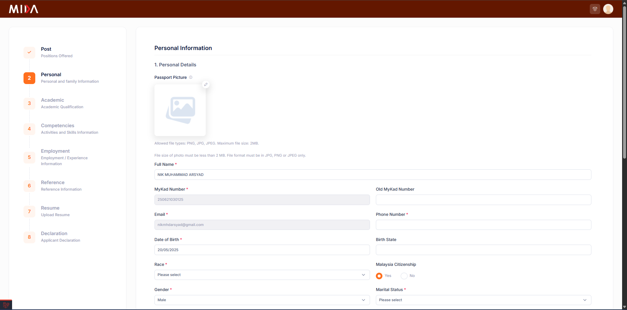
Task: Click the pencil icon to edit passport picture
Action: point(206,84)
